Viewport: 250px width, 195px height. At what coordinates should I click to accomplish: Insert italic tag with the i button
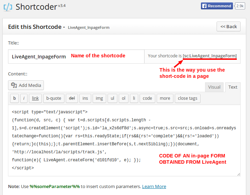24,98
